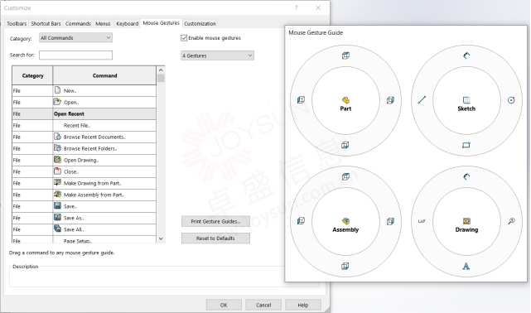The height and width of the screenshot is (313, 531).
Task: Close the Customize dialog with X
Action: pyautogui.click(x=318, y=7)
